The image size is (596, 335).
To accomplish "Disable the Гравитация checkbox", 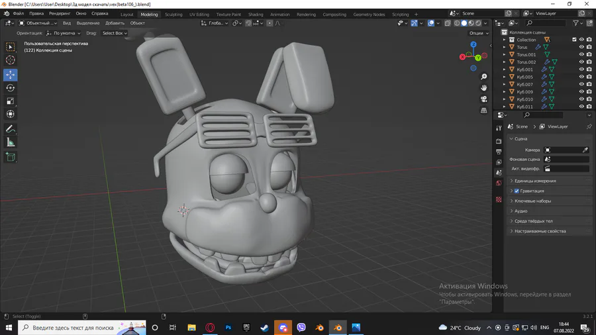I will (x=517, y=191).
